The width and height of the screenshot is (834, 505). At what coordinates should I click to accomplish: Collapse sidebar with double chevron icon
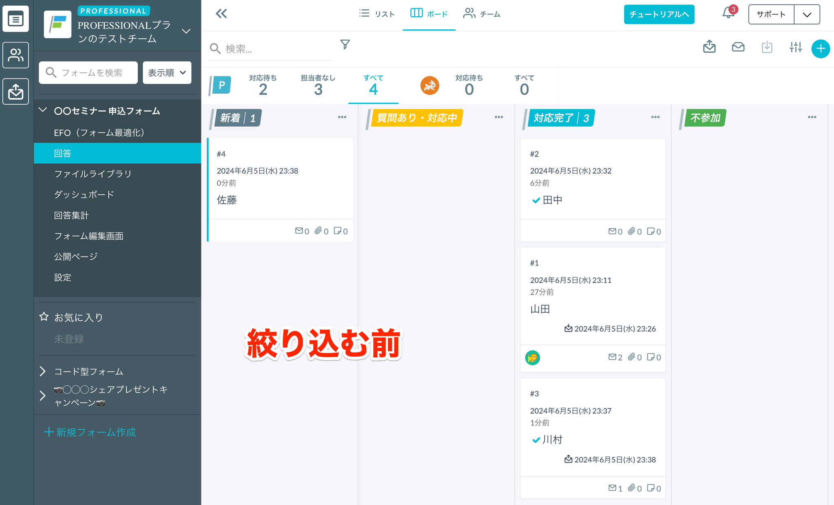221,14
